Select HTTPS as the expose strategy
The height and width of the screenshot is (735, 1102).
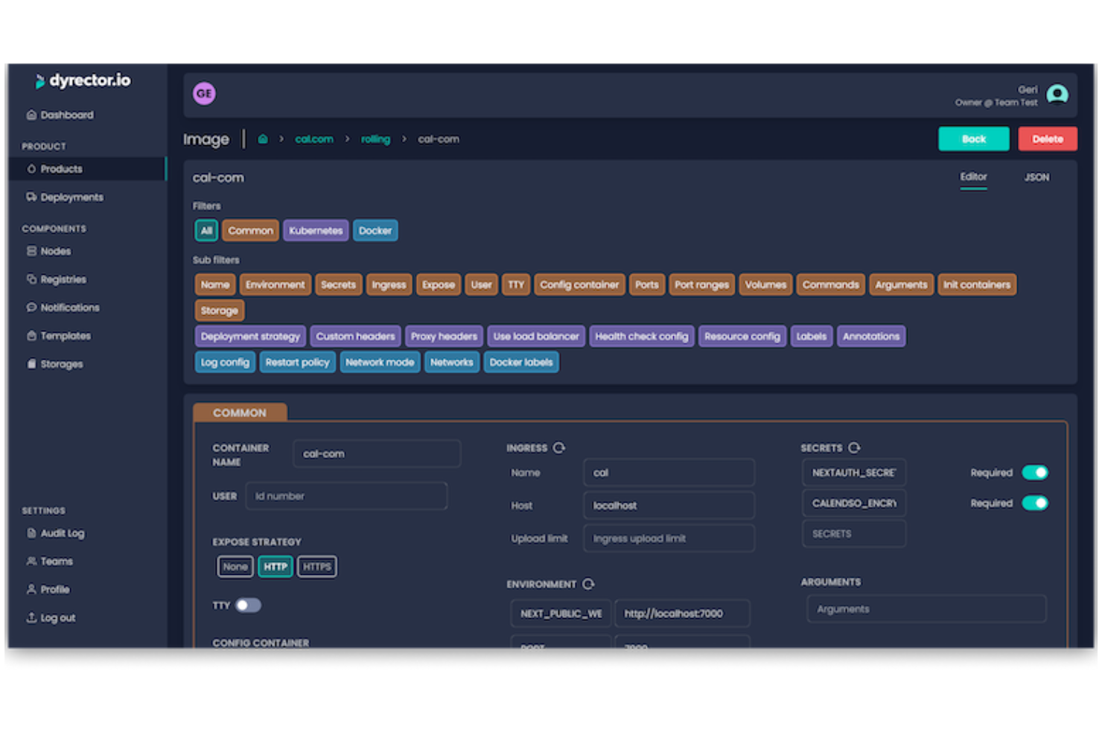[x=316, y=566]
